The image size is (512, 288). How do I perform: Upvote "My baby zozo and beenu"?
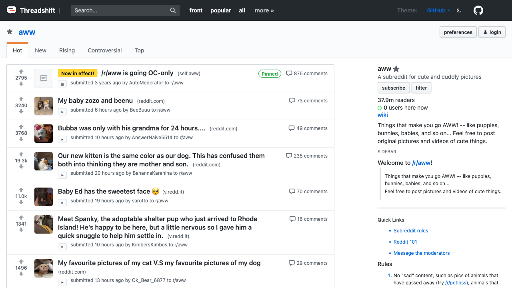tap(21, 99)
